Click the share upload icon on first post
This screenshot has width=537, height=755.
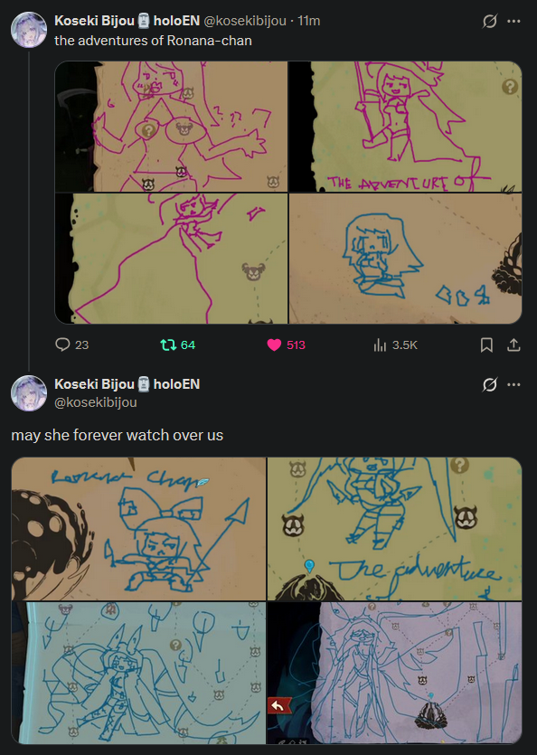(513, 344)
